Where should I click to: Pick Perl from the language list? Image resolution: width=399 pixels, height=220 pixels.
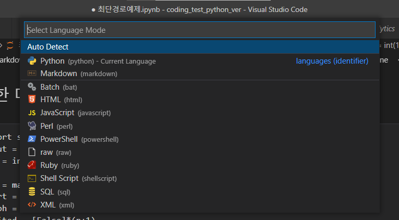200,126
